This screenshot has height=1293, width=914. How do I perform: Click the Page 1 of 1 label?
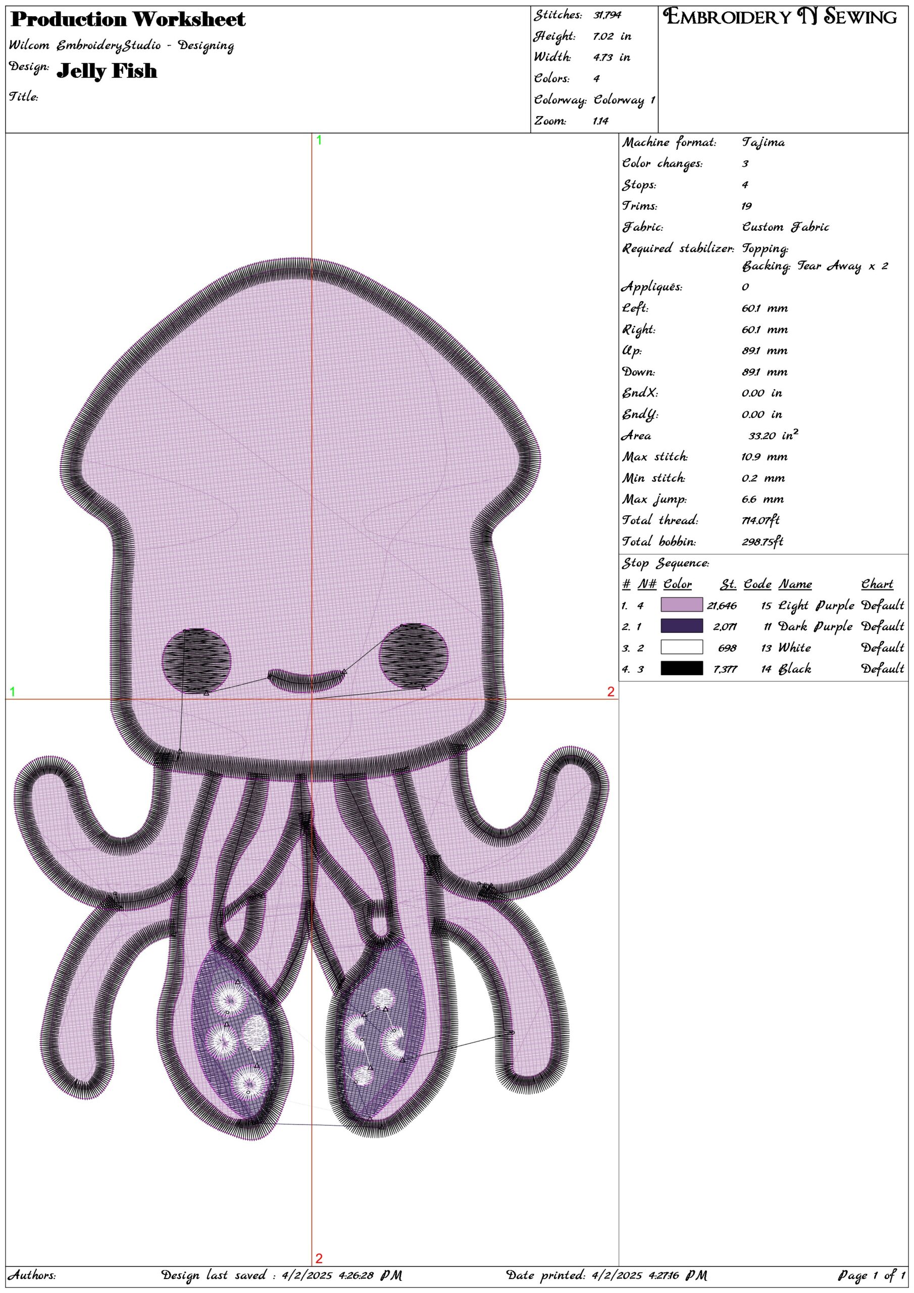pyautogui.click(x=871, y=1275)
